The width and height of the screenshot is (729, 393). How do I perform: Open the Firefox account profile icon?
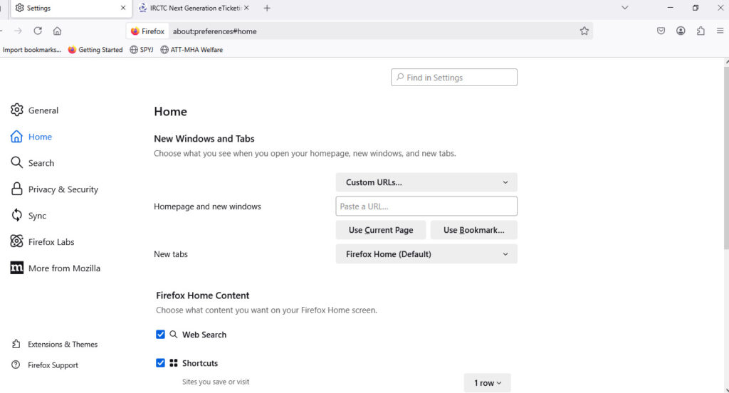(681, 31)
